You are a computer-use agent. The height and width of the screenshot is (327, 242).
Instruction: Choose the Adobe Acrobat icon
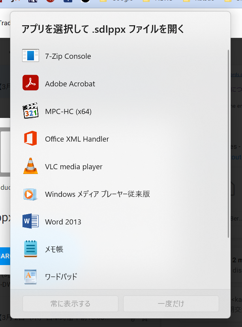point(30,82)
